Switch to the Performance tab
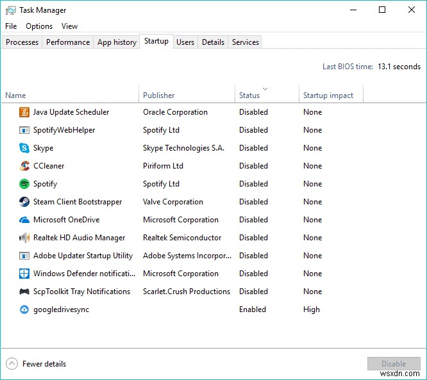 (x=68, y=42)
